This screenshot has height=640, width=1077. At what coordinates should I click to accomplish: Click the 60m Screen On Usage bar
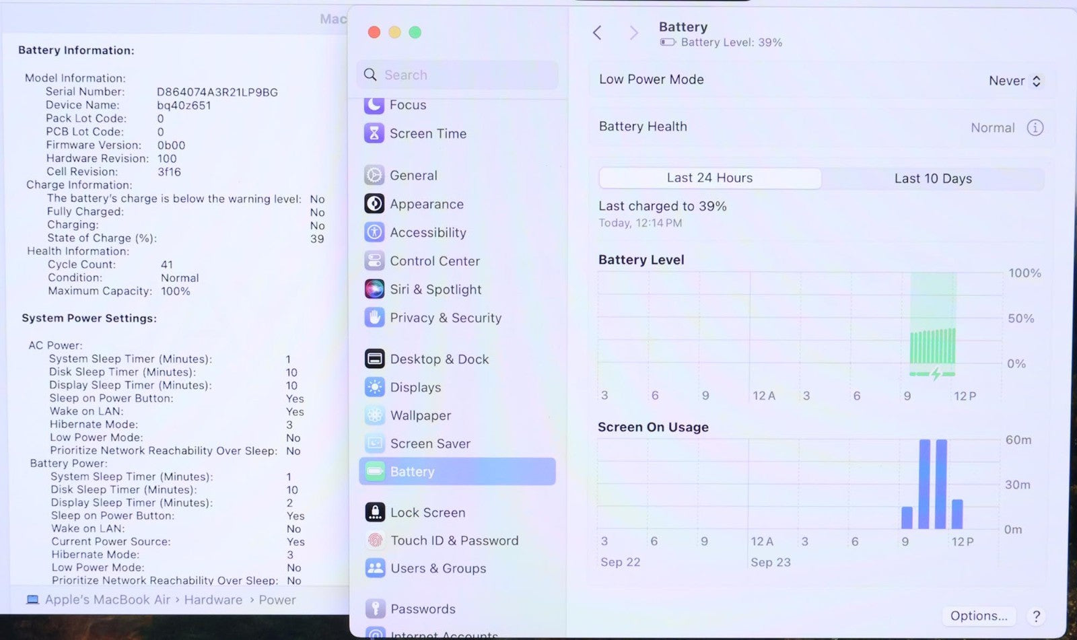click(925, 483)
